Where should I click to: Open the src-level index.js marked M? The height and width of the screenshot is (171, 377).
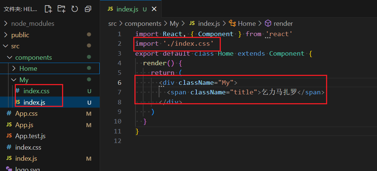click(26, 158)
